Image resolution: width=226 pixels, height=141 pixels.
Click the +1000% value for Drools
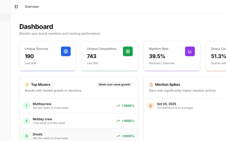coord(128,136)
